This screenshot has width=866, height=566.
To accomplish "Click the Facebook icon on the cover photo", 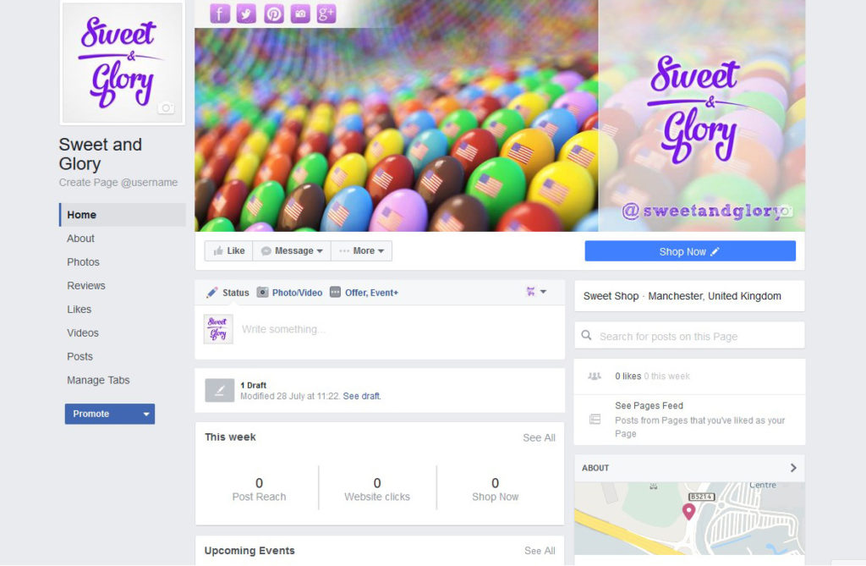I will (x=219, y=14).
